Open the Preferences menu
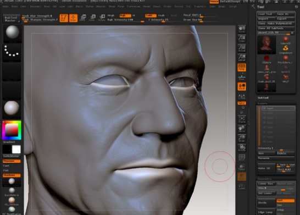 point(134,7)
